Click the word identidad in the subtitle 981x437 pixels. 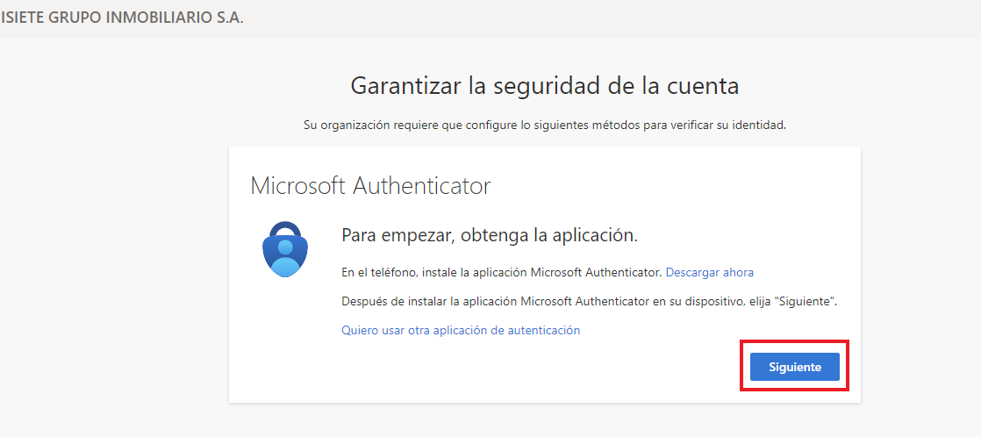point(759,125)
